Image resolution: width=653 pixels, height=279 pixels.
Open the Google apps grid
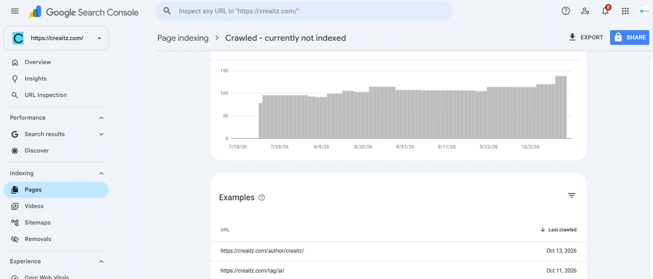pyautogui.click(x=625, y=11)
